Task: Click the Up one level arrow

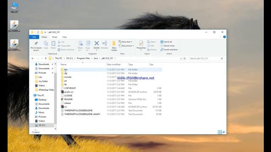Action: click(x=46, y=58)
